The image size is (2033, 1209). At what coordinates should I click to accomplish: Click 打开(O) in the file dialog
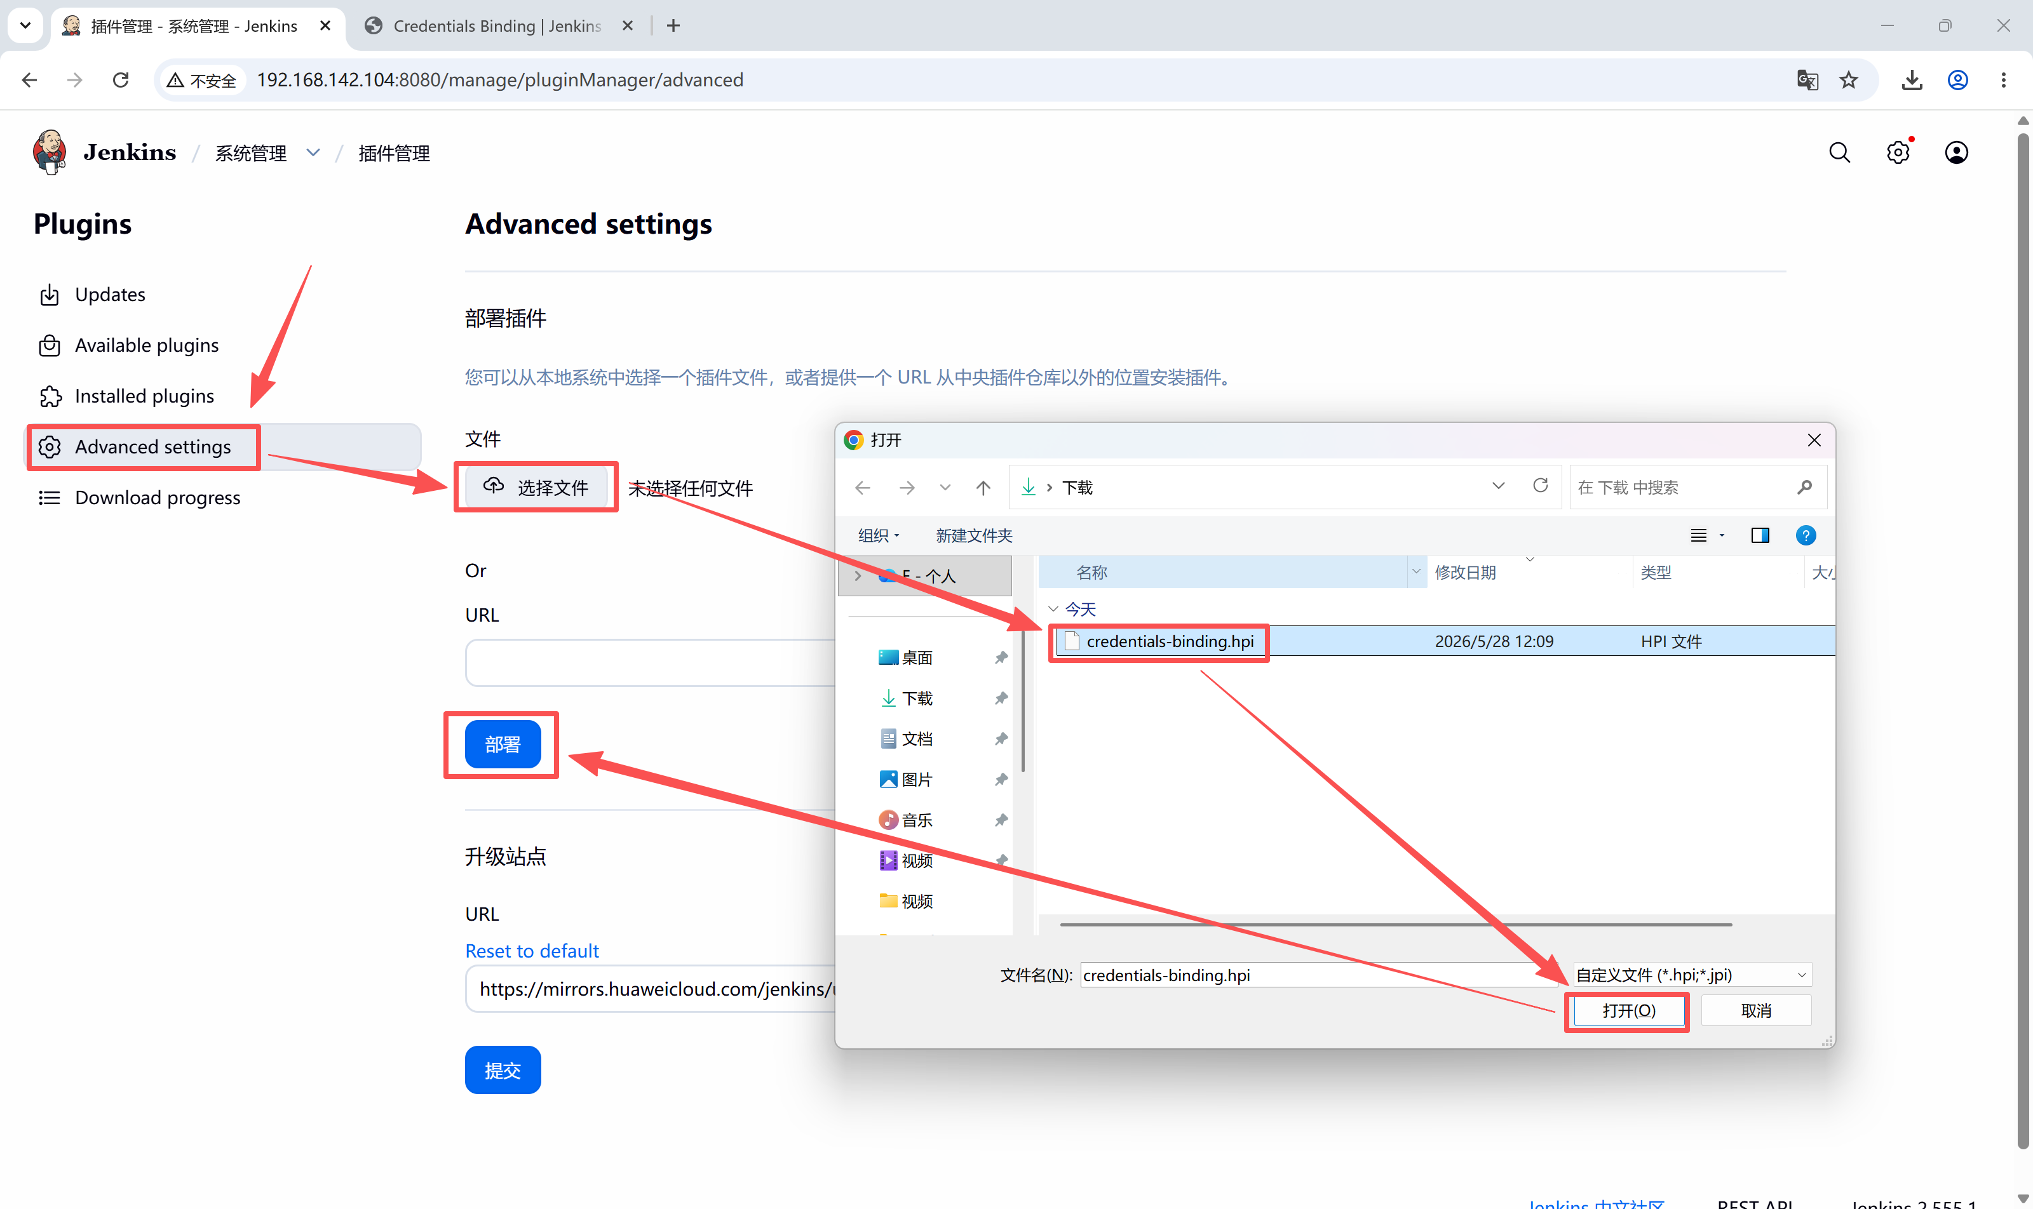(x=1628, y=1011)
